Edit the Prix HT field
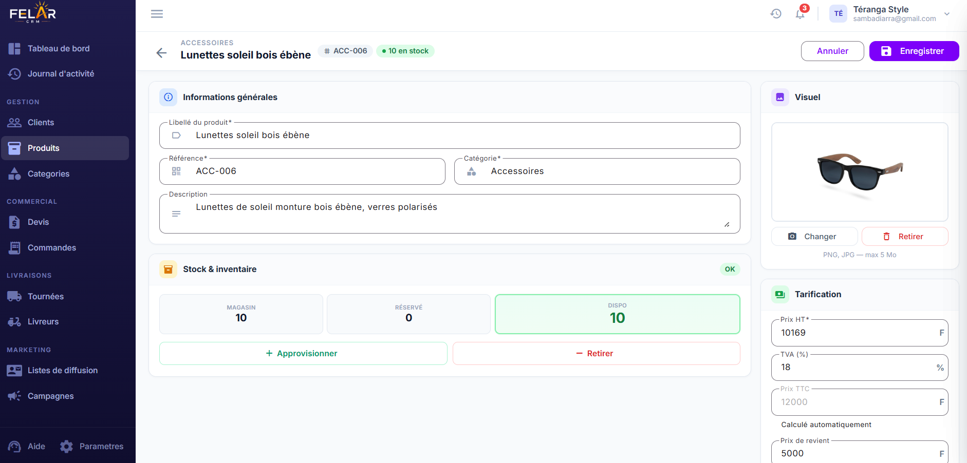The width and height of the screenshot is (967, 463). [860, 333]
